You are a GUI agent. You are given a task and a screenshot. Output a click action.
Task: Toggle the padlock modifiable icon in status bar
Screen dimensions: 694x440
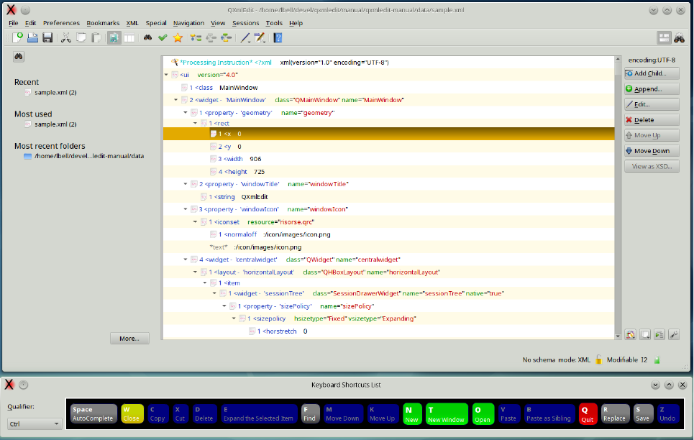pyautogui.click(x=598, y=359)
